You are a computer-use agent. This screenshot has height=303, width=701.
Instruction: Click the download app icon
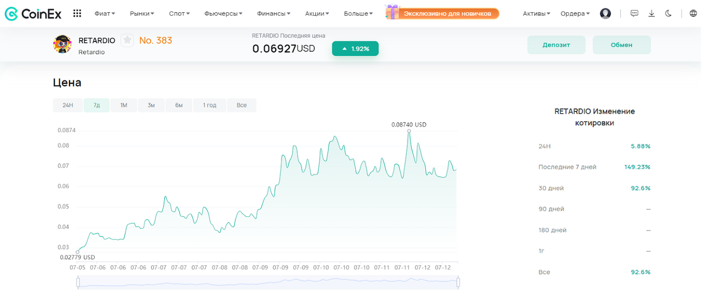tap(651, 13)
